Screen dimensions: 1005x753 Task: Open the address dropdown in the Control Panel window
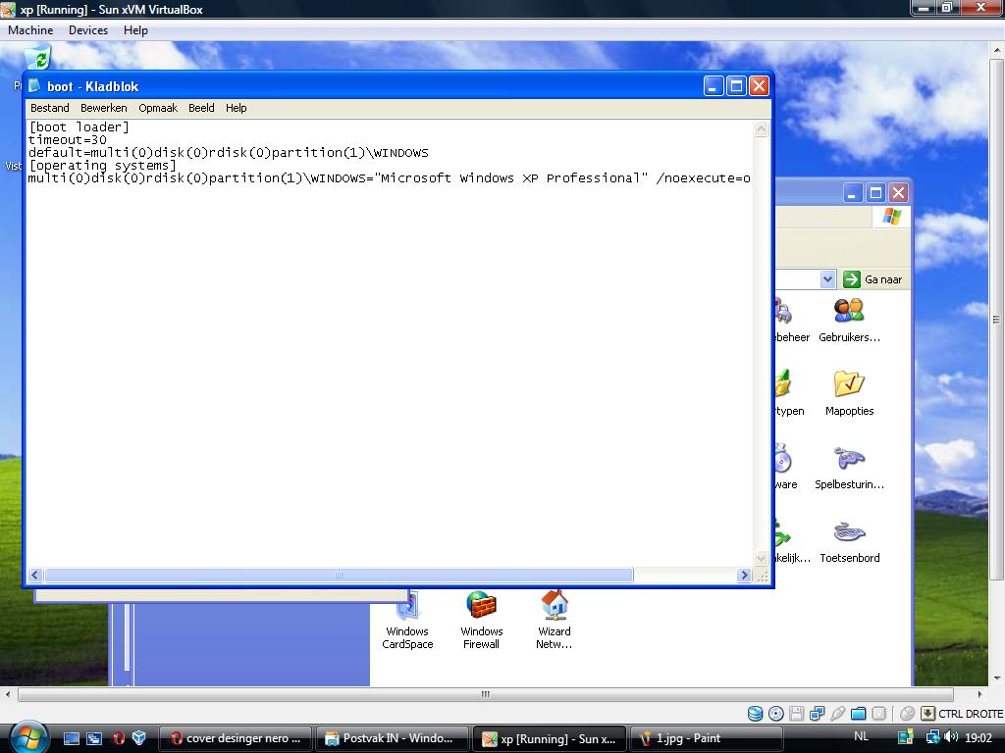click(x=827, y=279)
